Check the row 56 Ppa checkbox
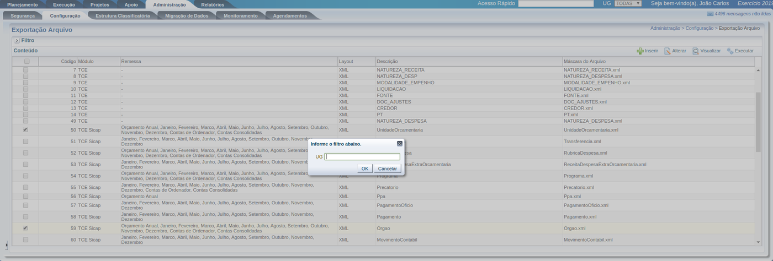The width and height of the screenshot is (773, 261). pyautogui.click(x=26, y=196)
